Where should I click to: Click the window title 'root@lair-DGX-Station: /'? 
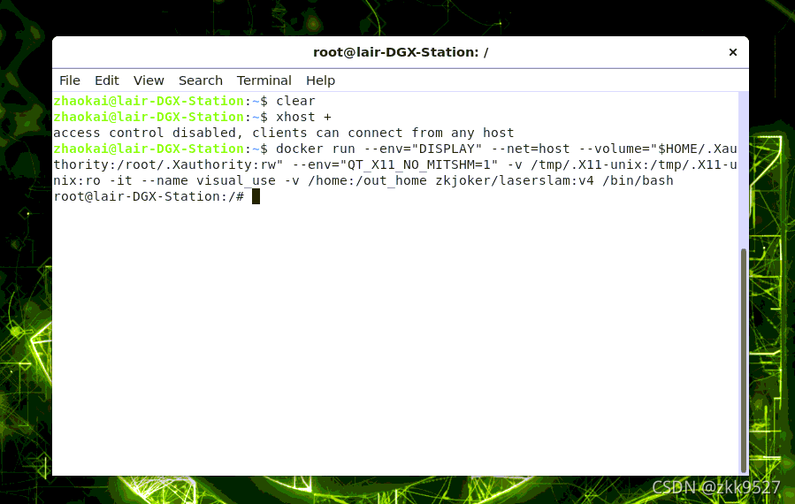pyautogui.click(x=401, y=52)
